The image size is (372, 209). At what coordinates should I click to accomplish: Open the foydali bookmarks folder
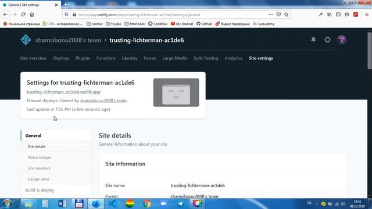[113, 24]
